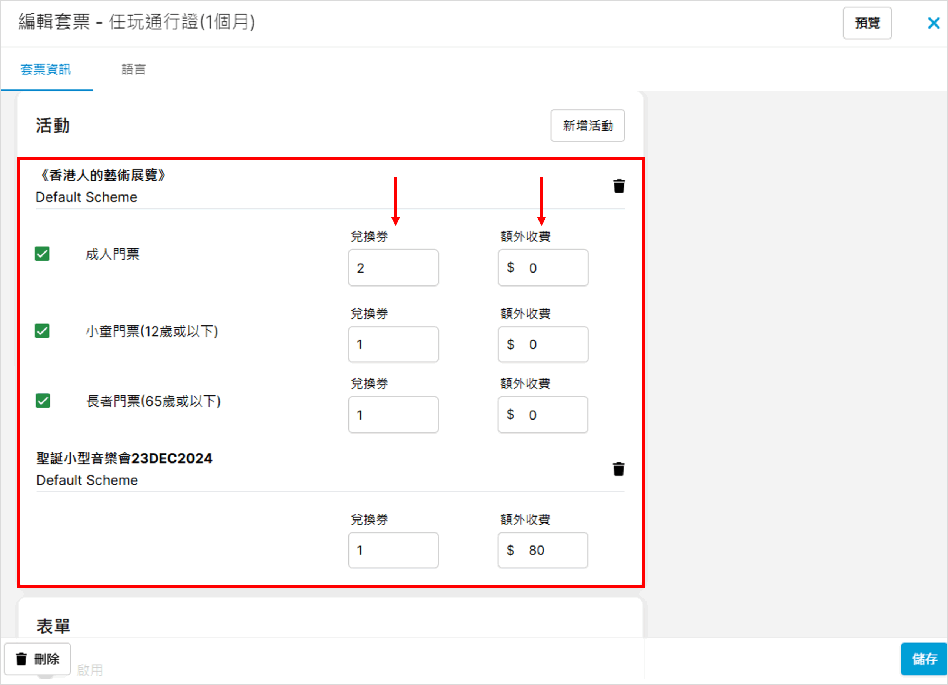Viewport: 948px width, 685px height.
Task: Focus the 兌換券 field for 長者門票
Action: [x=393, y=415]
